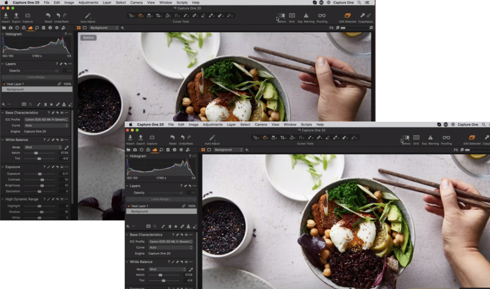
Task: Click the Edit Selected icon in the back window
Action: pyautogui.click(x=347, y=15)
